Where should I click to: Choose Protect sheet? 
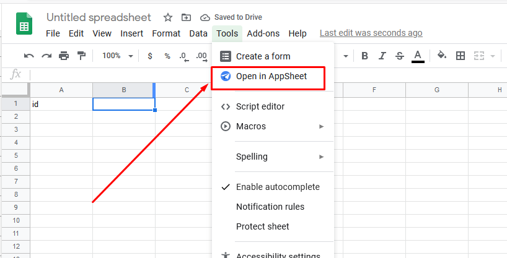click(x=273, y=226)
